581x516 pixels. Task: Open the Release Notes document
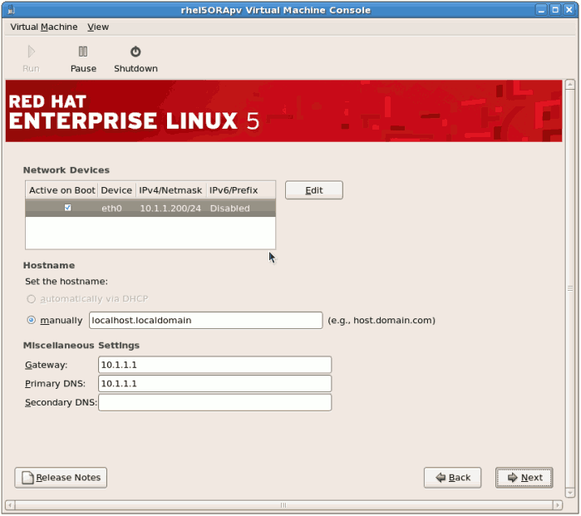pyautogui.click(x=61, y=478)
